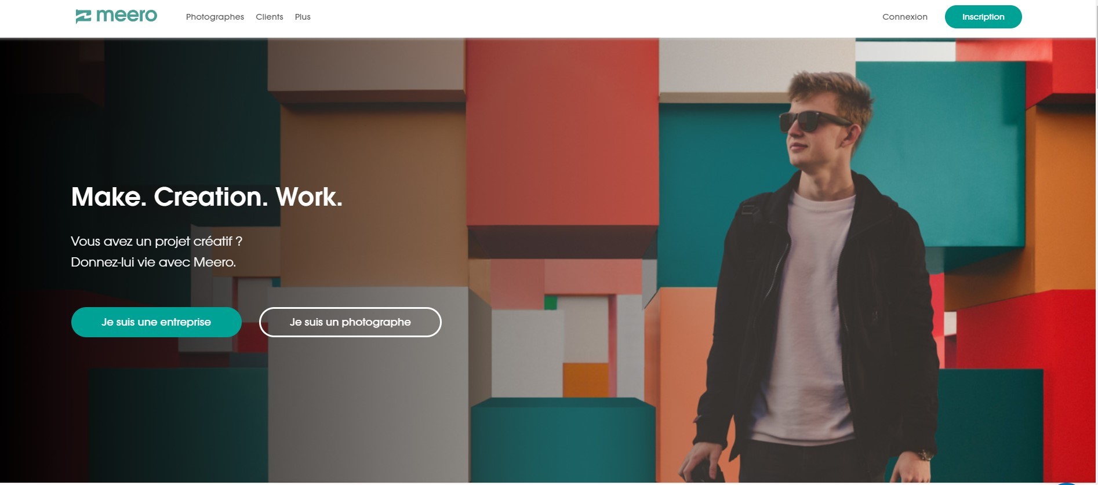1098x485 pixels.
Task: Click the page's vertical scrollbar thumb
Action: point(1096,45)
